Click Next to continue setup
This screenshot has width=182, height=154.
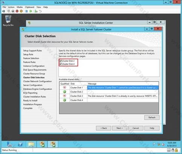click(119, 128)
